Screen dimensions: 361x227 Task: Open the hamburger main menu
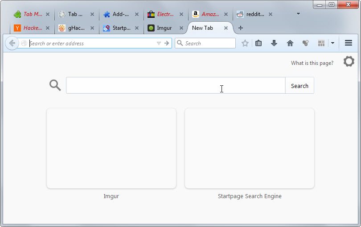click(349, 43)
